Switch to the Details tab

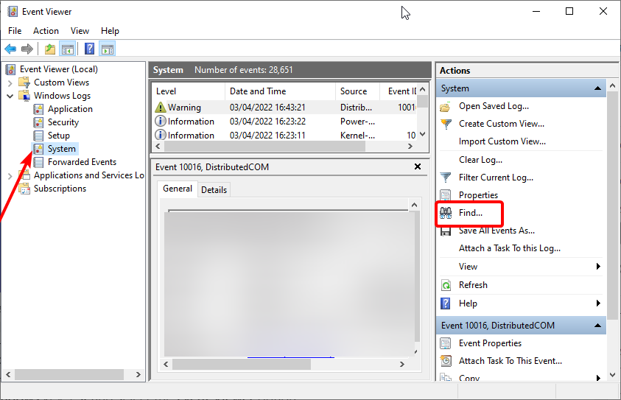click(x=214, y=190)
